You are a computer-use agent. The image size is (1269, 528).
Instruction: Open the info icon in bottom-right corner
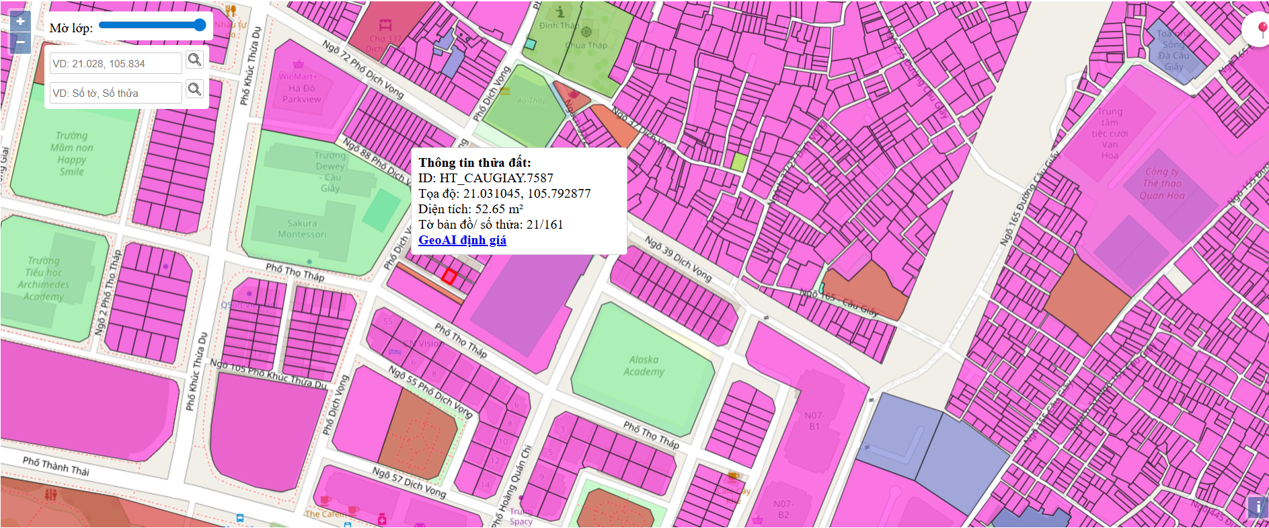(1257, 506)
